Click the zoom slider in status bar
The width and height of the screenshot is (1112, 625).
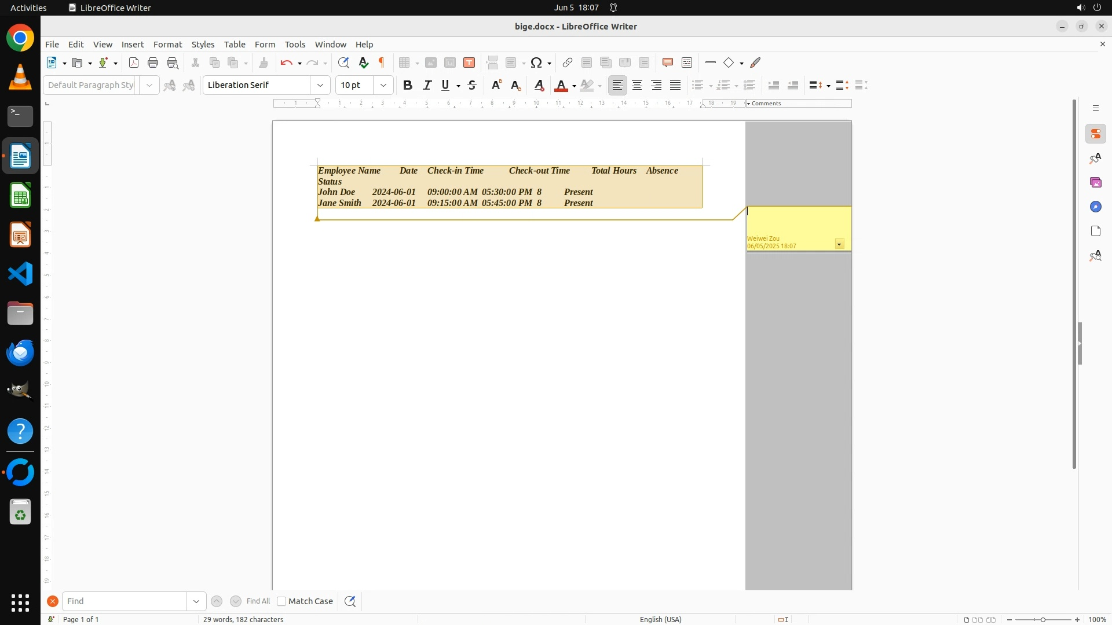click(x=1042, y=619)
